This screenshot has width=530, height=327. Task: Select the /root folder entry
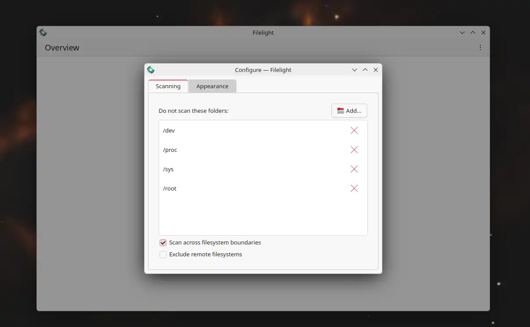170,188
